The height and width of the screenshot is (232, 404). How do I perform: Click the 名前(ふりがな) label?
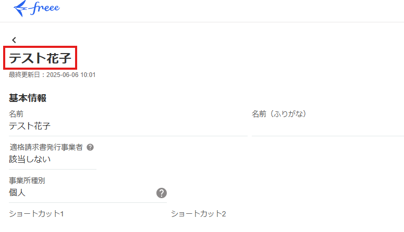(x=278, y=114)
